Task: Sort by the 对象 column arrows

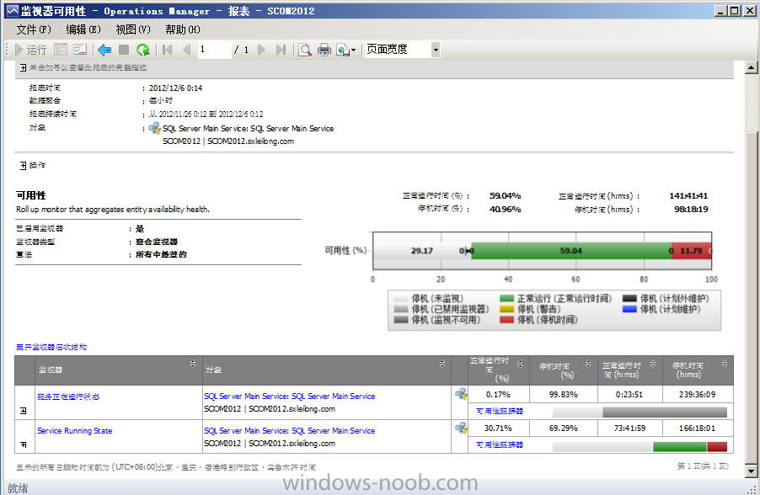Action: (442, 364)
